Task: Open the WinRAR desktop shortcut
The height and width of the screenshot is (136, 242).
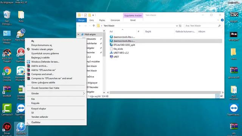Action: click(x=7, y=91)
